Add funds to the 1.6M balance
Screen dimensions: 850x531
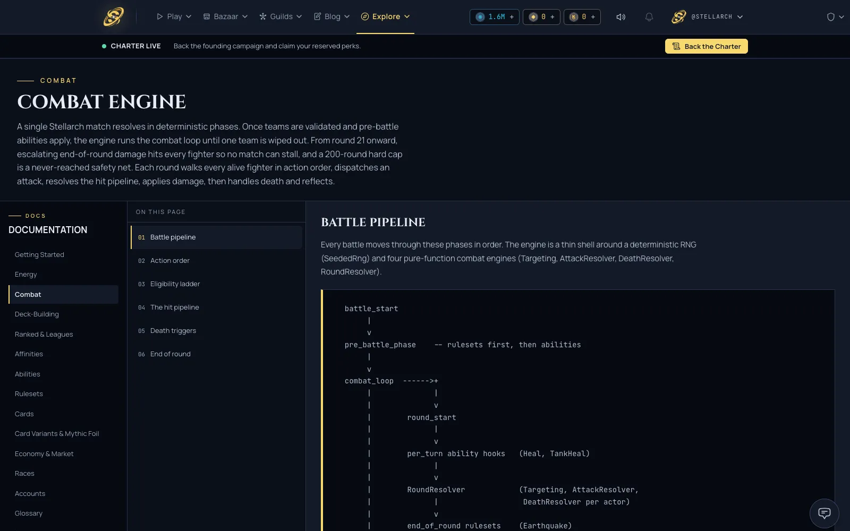[512, 17]
